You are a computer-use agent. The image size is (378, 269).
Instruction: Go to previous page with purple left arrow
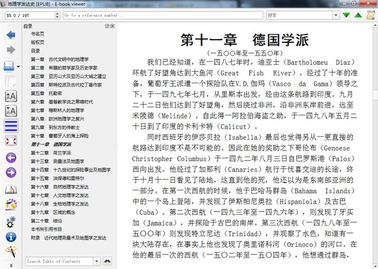[x=11, y=158]
